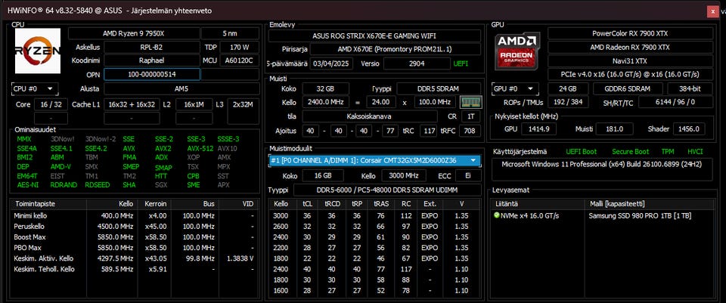726x303 pixels.
Task: Select the Keskim. Aktiiv. Kello row
Action: (135, 258)
